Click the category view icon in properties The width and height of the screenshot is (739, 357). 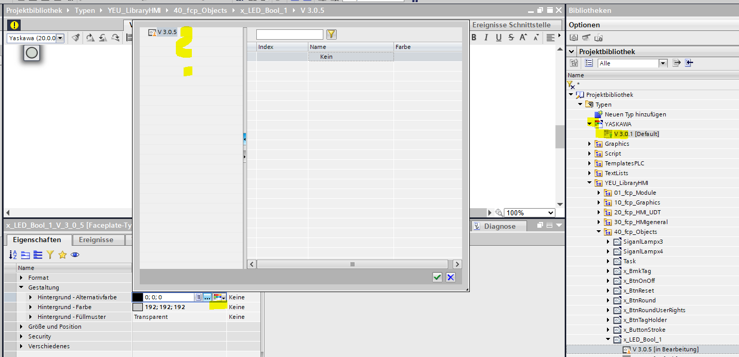[26, 254]
